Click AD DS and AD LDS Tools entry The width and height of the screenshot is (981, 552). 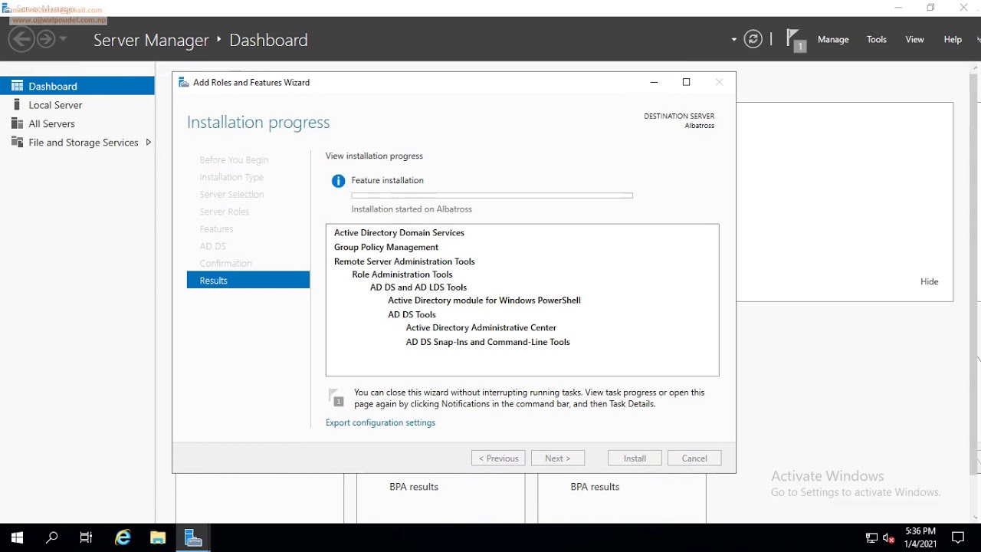[418, 287]
